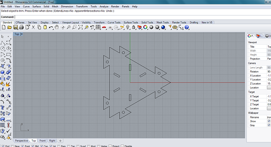271x147 pixels.
Task: Click the Command input field
Action: (143, 17)
